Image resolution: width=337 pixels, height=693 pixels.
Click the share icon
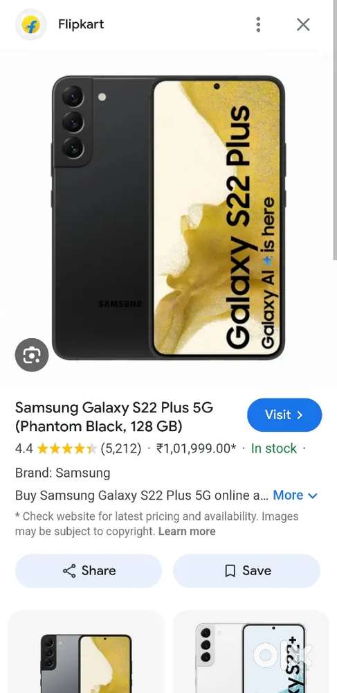pos(69,570)
